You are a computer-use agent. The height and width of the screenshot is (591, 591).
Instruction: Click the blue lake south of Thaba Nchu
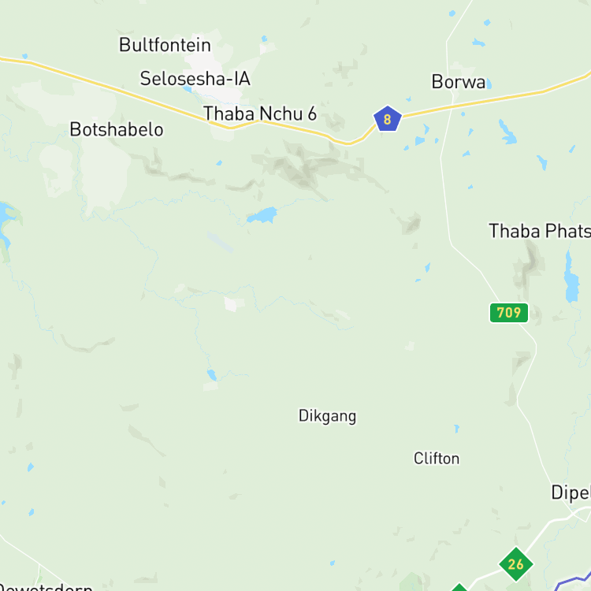click(262, 215)
